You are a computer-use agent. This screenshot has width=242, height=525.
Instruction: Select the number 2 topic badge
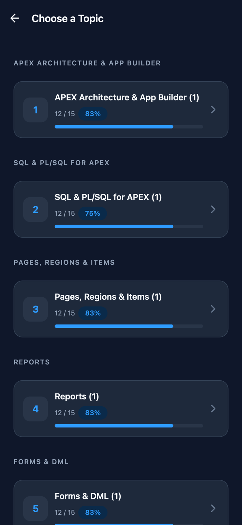(36, 209)
